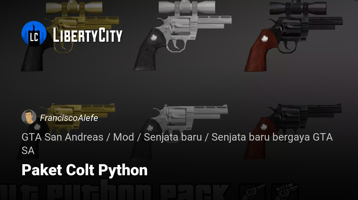Open the Senjata baru breadcrumb category
Image resolution: width=358 pixels, height=200 pixels.
point(173,137)
